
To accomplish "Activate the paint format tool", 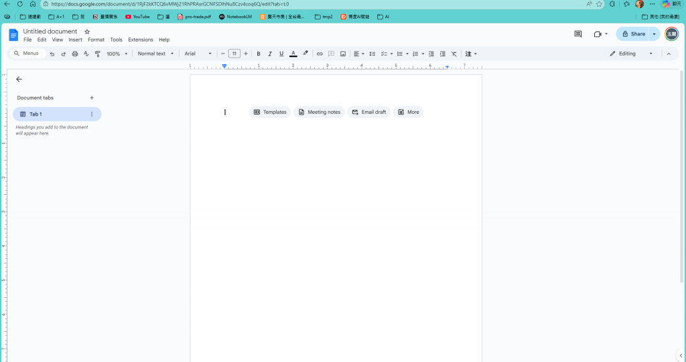I will coord(98,54).
